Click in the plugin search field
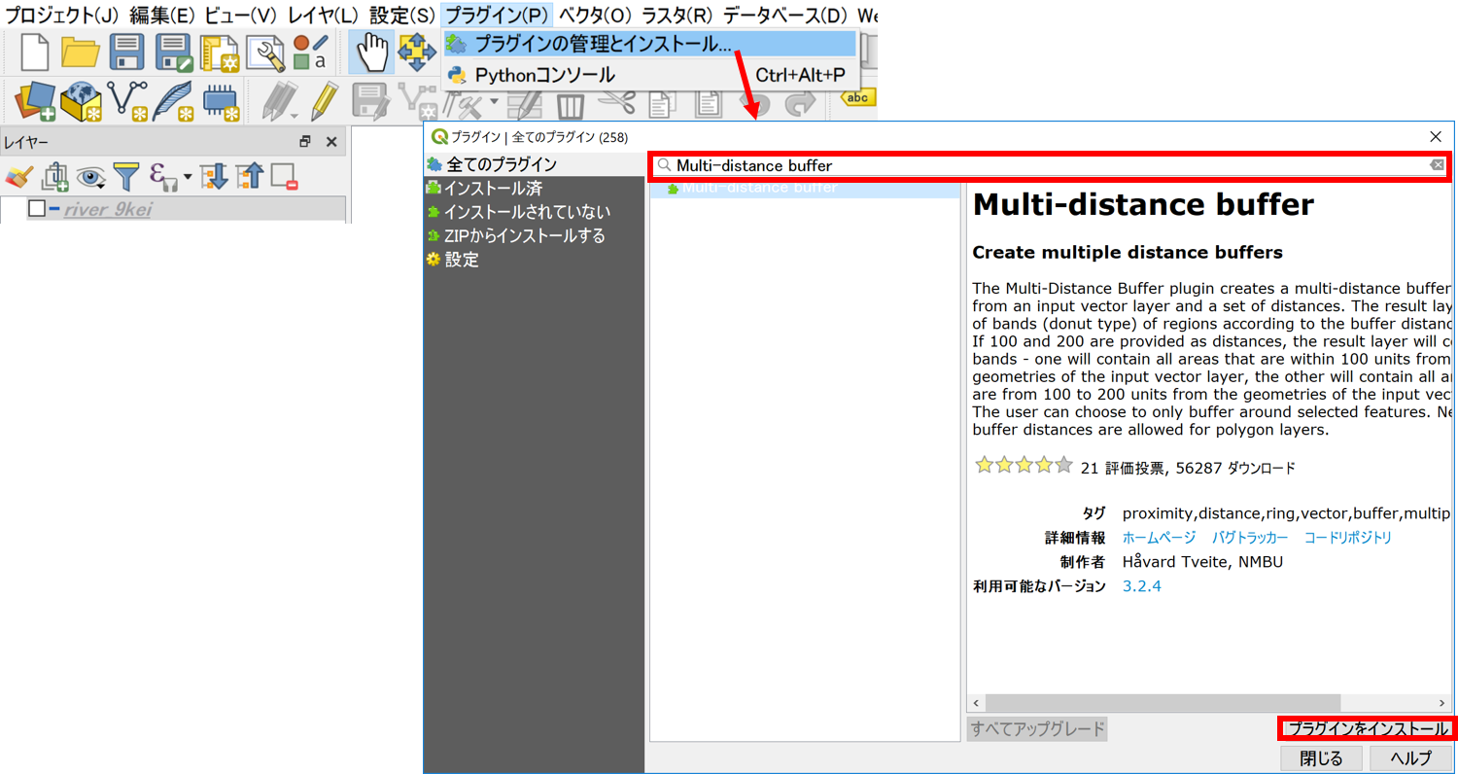The height and width of the screenshot is (774, 1458). coord(1049,165)
